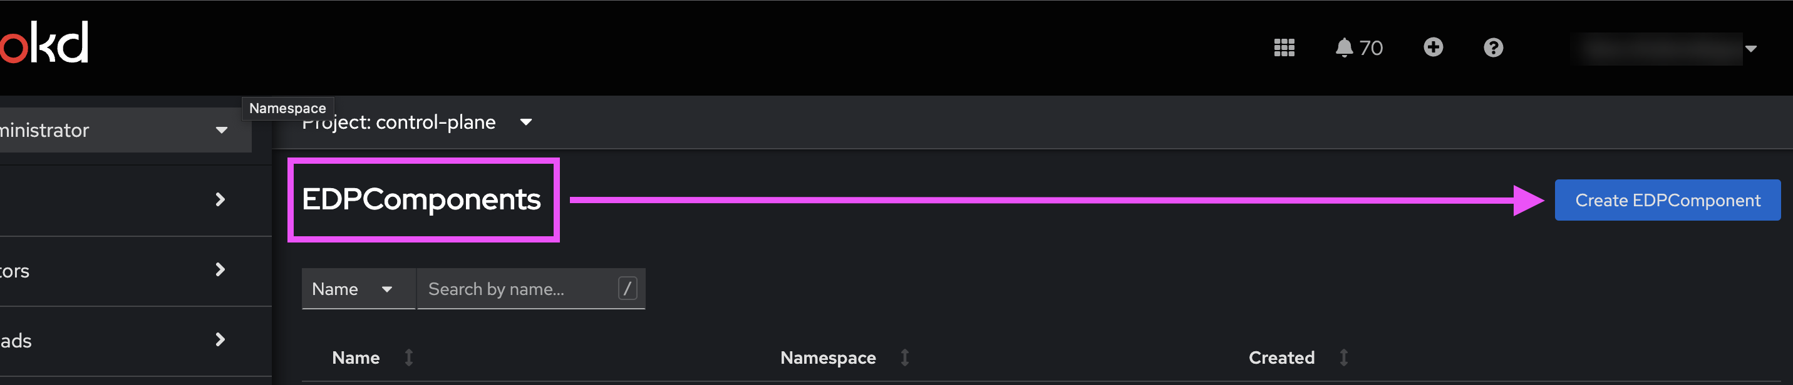Click the Created column header
Image resolution: width=1793 pixels, height=385 pixels.
(x=1281, y=357)
